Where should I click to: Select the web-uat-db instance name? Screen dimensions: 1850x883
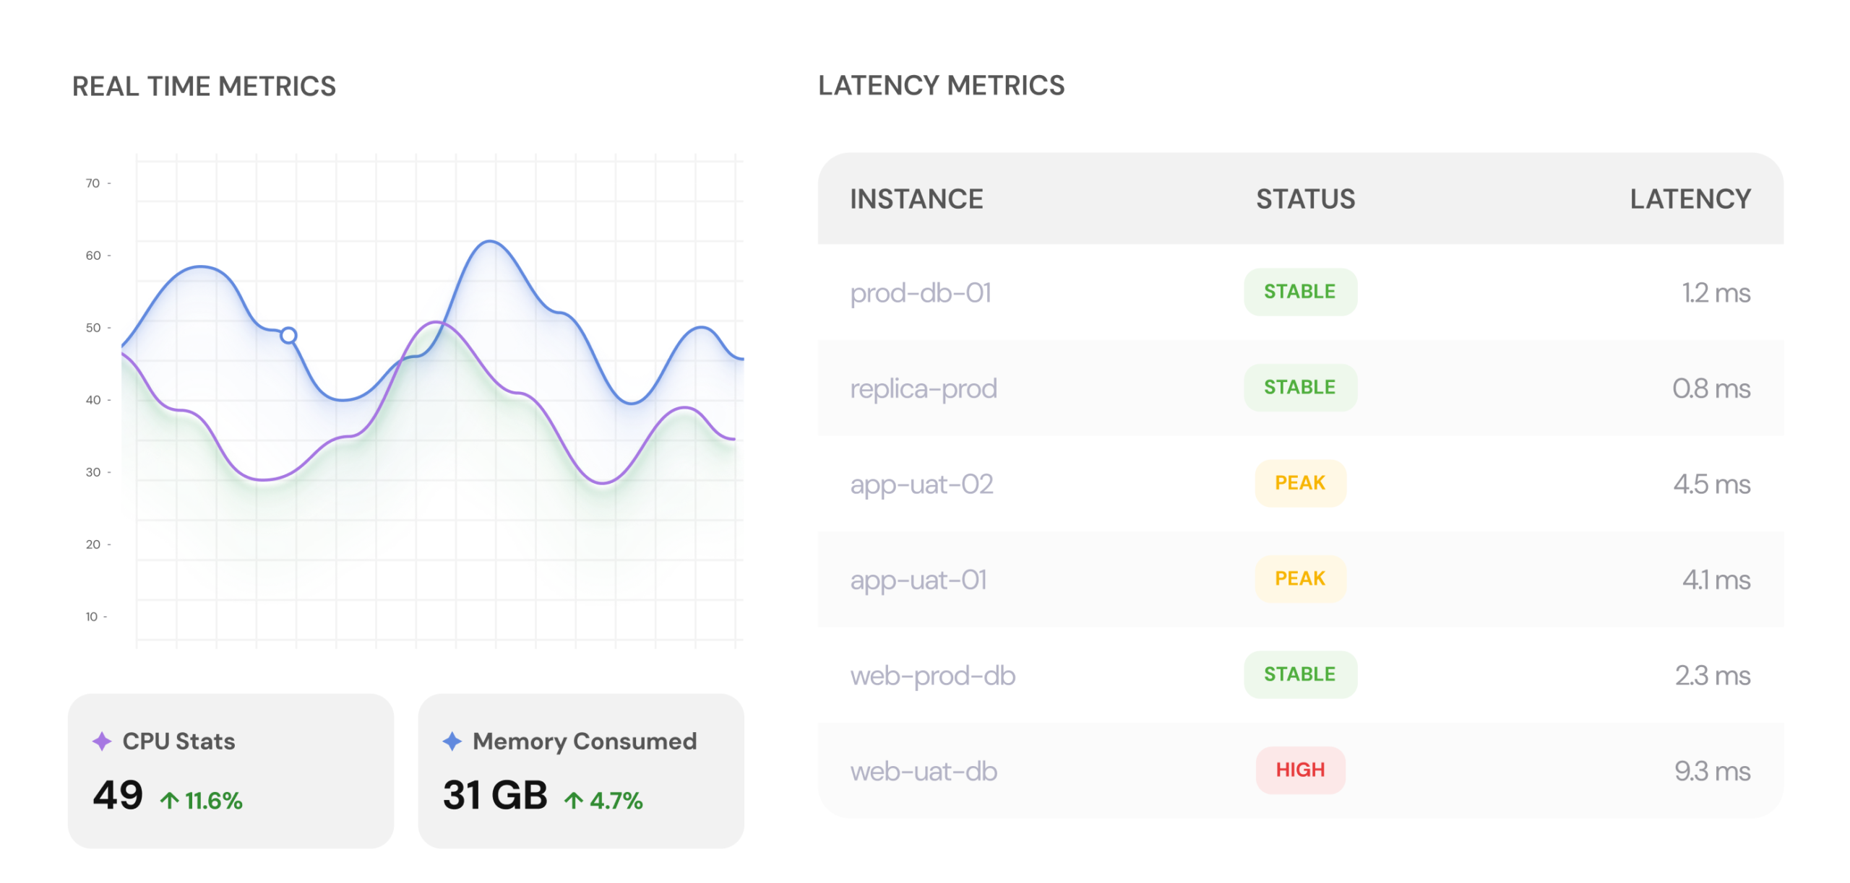[x=924, y=771]
